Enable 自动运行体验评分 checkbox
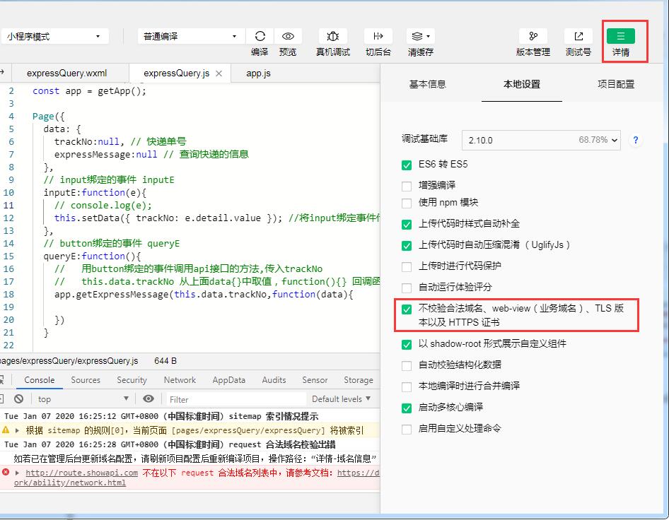This screenshot has width=669, height=520. pos(407,288)
